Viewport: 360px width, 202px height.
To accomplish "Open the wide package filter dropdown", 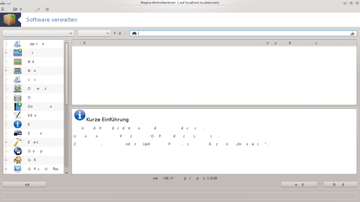I will 38,33.
